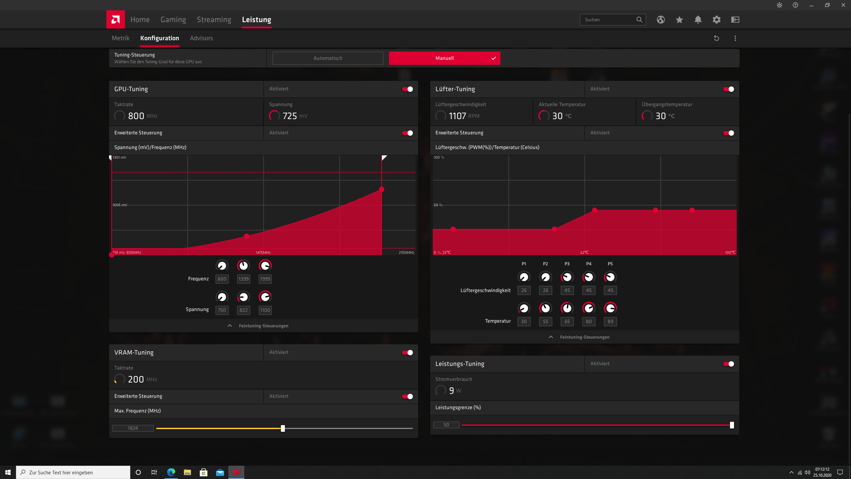Open the web browser globe icon
This screenshot has width=851, height=479.
661,20
